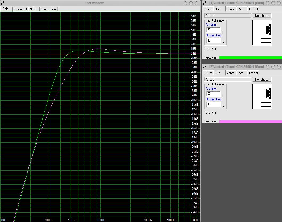Open the SPL tab in Plot window

[33, 9]
